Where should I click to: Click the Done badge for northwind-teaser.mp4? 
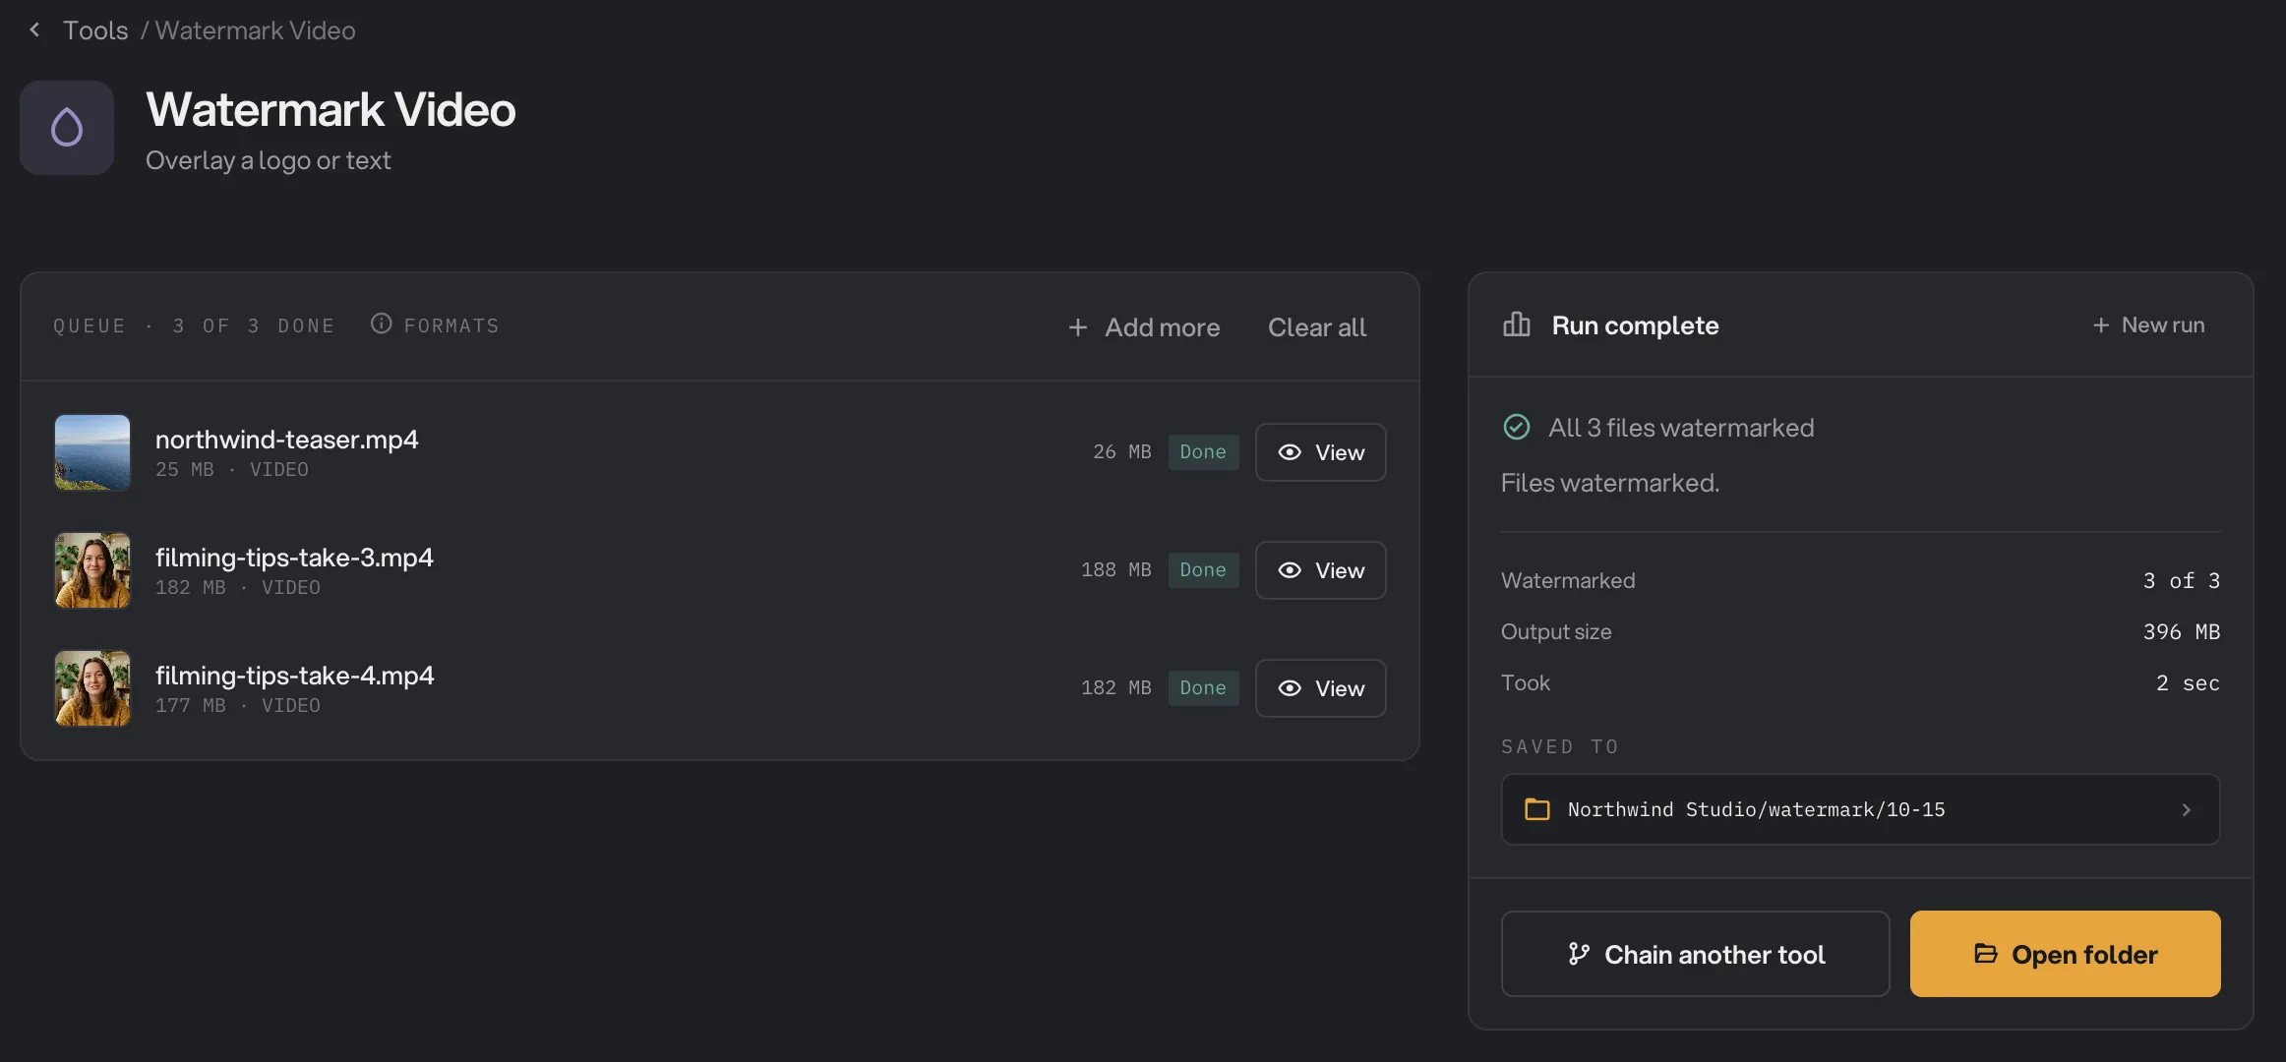[1203, 452]
